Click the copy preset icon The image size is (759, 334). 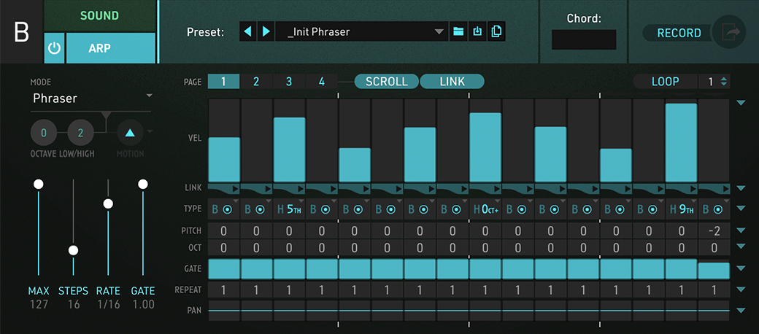click(x=496, y=32)
